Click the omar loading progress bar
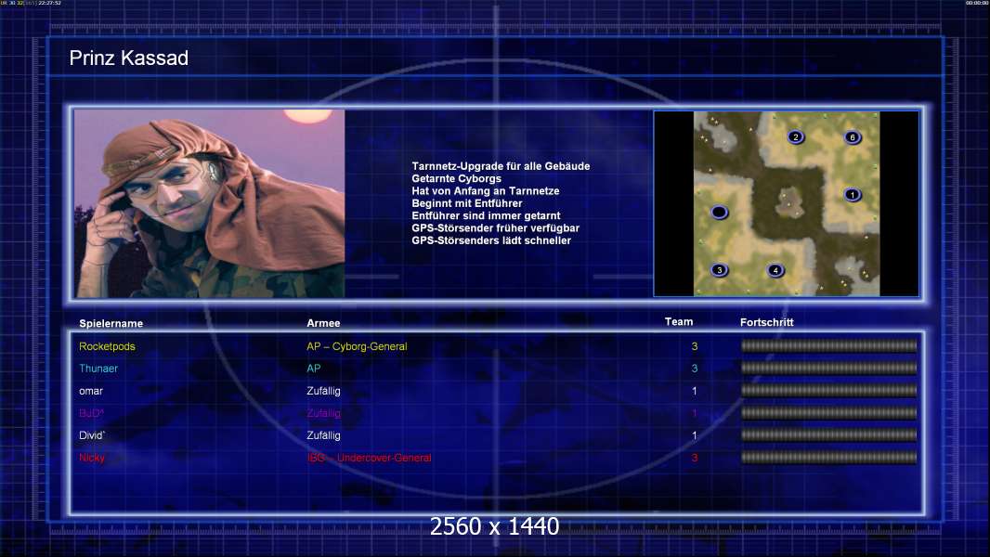The height and width of the screenshot is (557, 990). pos(828,391)
